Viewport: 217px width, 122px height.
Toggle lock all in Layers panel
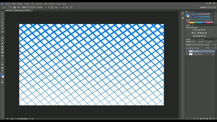click(x=198, y=48)
